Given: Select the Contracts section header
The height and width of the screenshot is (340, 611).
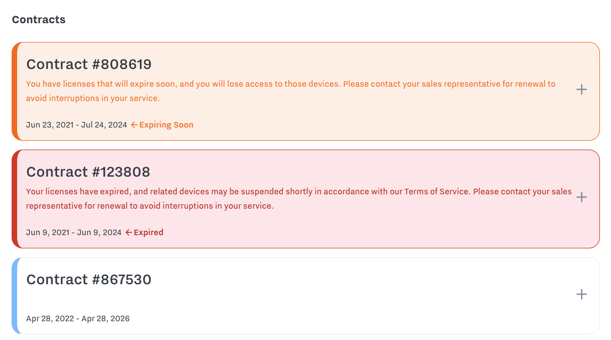Looking at the screenshot, I should 39,19.
